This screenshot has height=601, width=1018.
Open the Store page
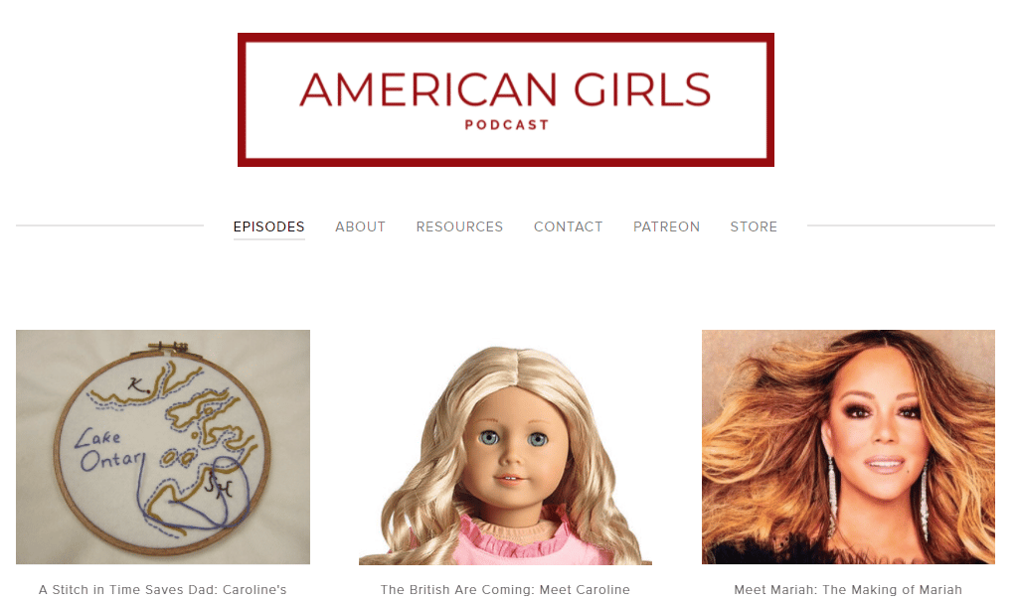pyautogui.click(x=754, y=226)
